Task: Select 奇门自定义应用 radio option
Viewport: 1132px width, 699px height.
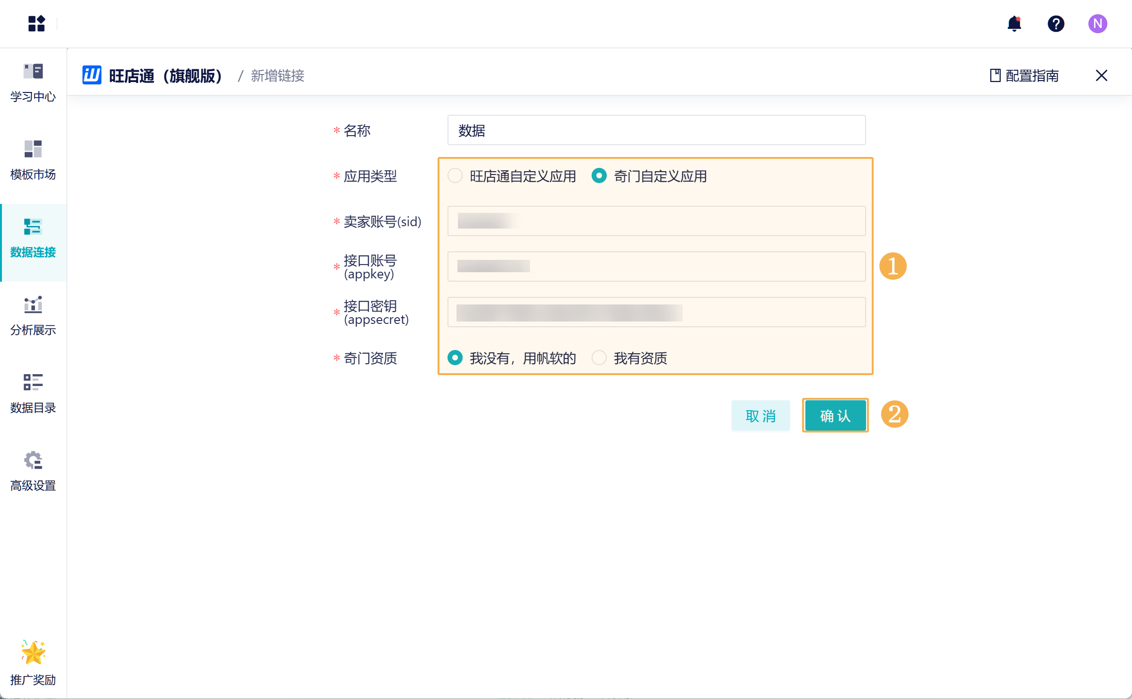Action: (x=599, y=176)
